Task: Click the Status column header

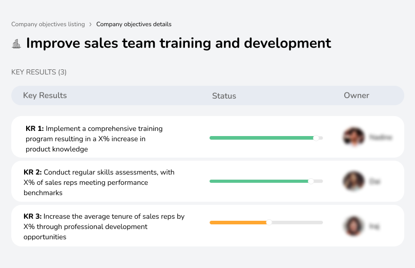Action: (x=224, y=96)
